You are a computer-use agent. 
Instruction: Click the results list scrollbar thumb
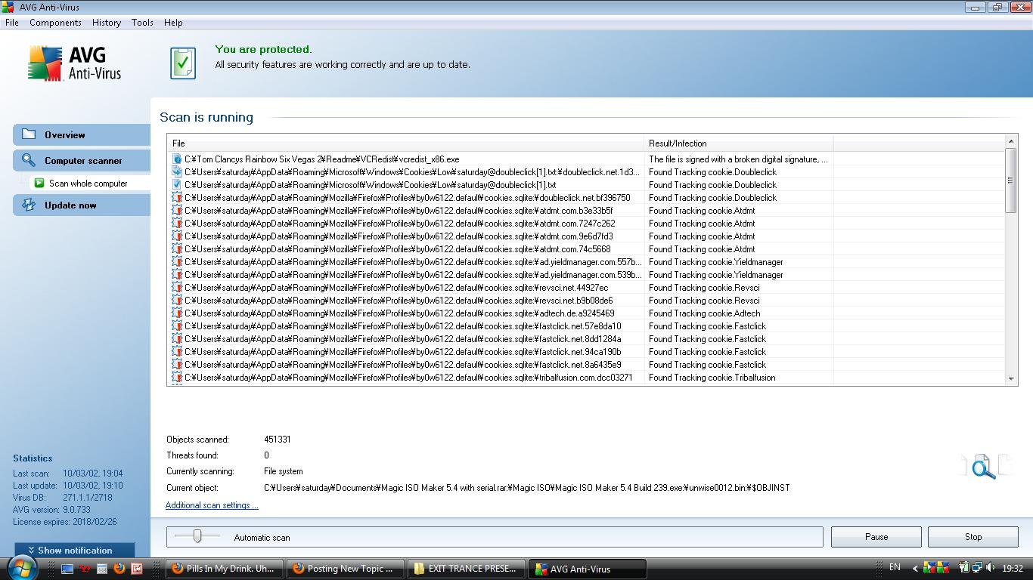click(1011, 180)
